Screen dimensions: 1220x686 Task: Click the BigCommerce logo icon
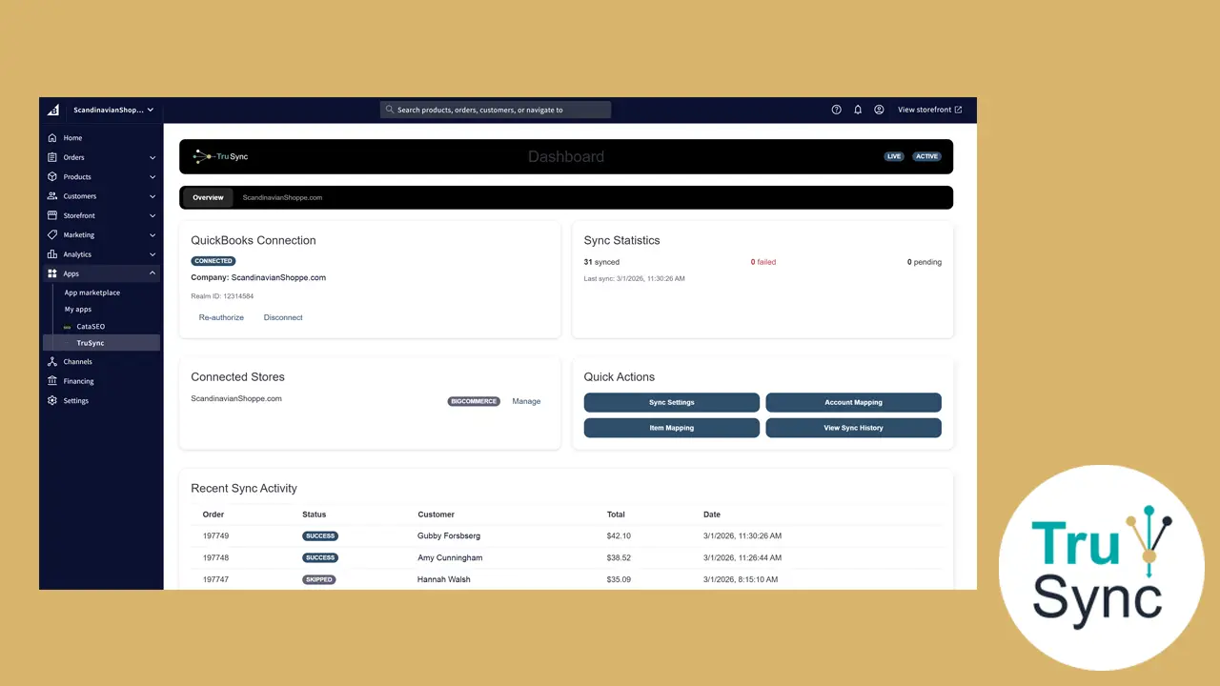(53, 110)
